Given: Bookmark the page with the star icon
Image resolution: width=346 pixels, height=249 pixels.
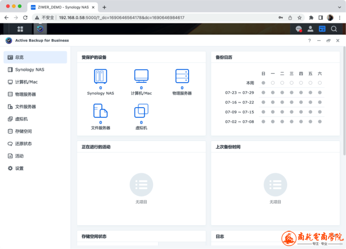Looking at the screenshot, I should pos(299,17).
